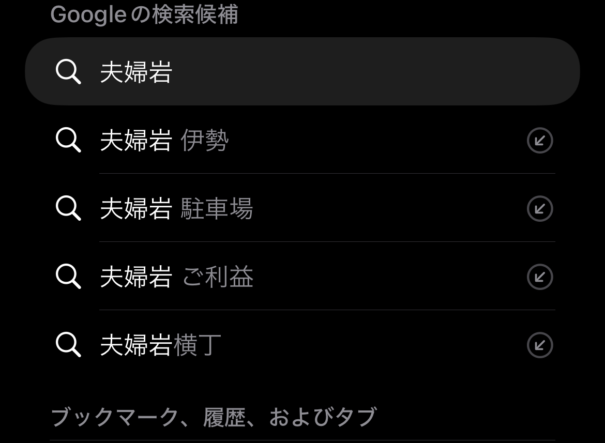The height and width of the screenshot is (443, 605).
Task: Click the search icon in the 夫婦岩 伊勢 row
Action: pyautogui.click(x=68, y=140)
